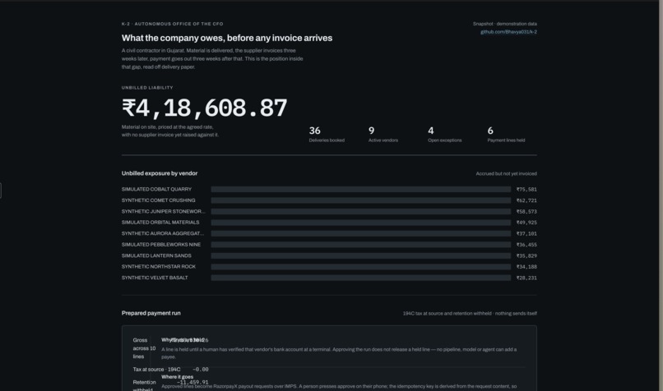Click the "194C tax at source and retention withheld" caption

pos(447,313)
